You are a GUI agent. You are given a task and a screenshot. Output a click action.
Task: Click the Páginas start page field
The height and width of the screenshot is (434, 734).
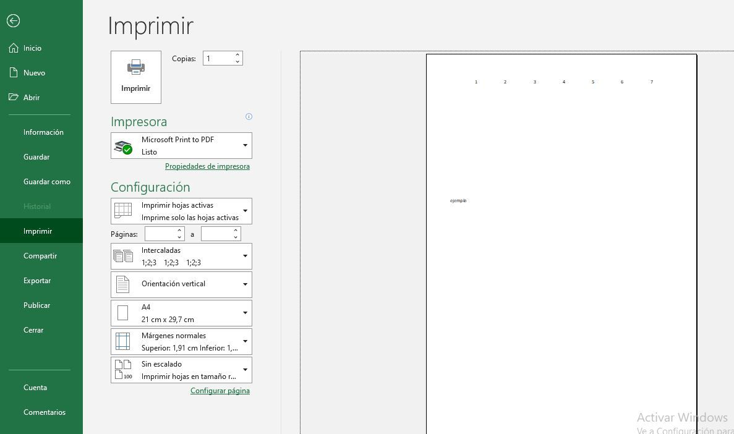[160, 234]
